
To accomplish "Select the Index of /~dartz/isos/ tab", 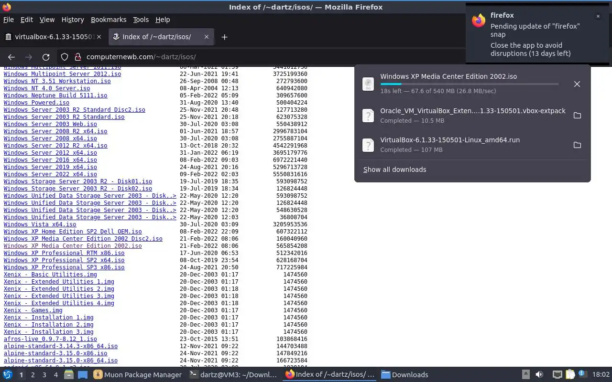I will [x=161, y=37].
